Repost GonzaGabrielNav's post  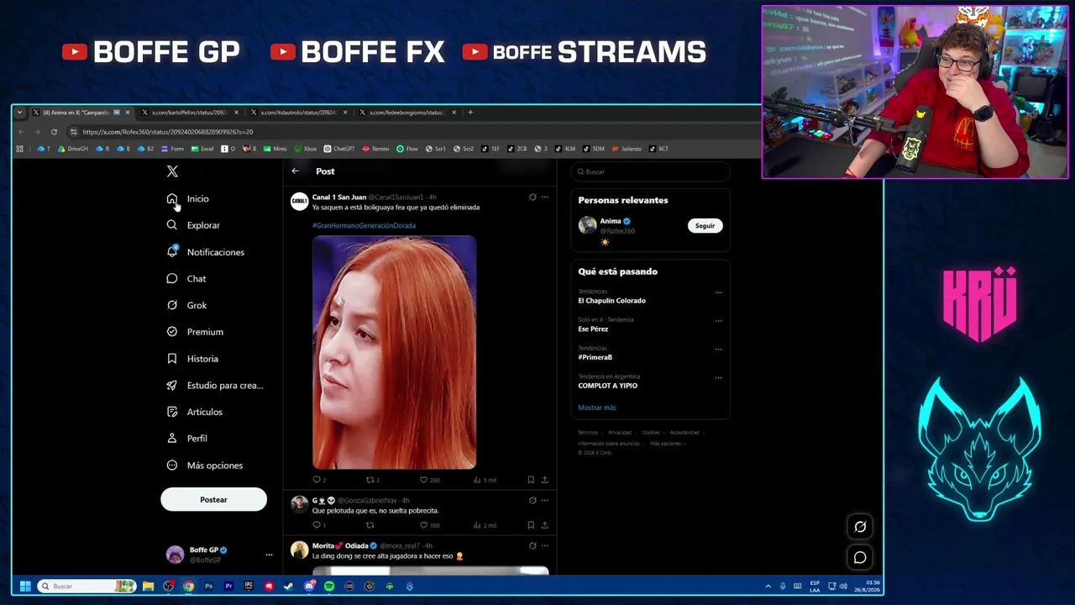pos(370,525)
